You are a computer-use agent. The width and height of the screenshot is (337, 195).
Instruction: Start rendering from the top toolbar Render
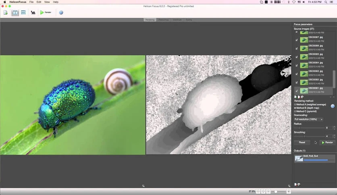(x=46, y=12)
